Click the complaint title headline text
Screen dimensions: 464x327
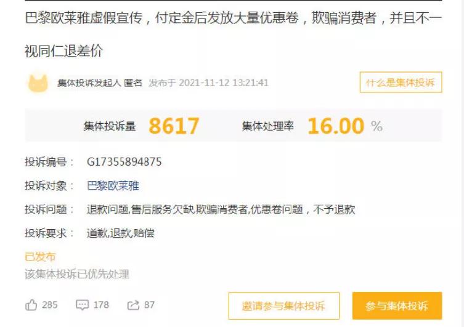coord(233,34)
